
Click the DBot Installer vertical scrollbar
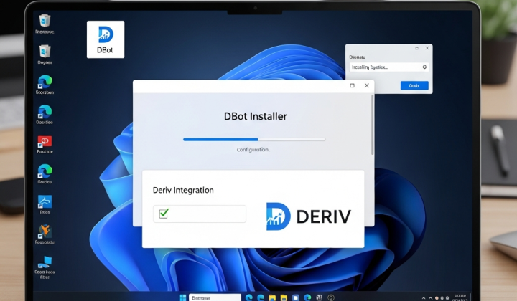point(373,125)
